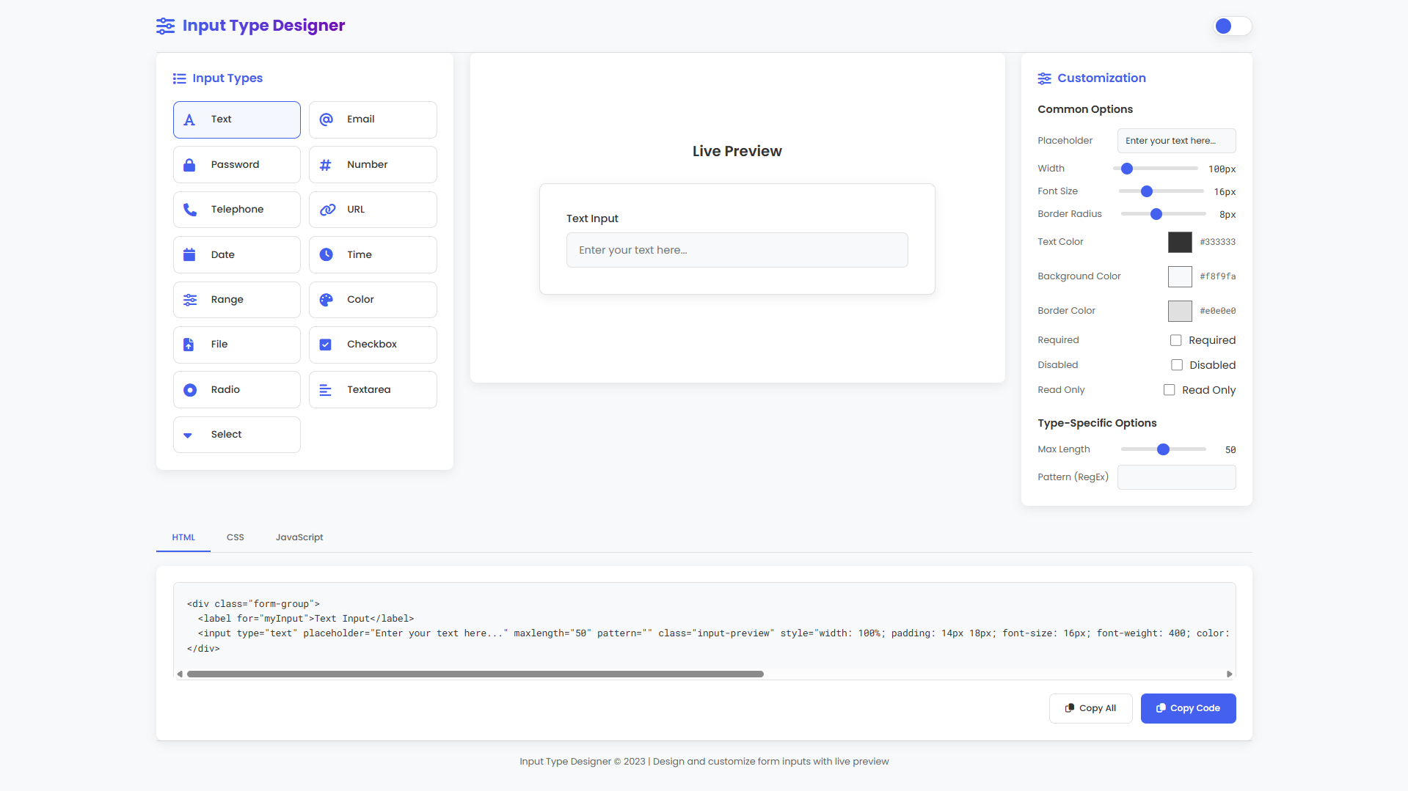Viewport: 1408px width, 791px height.
Task: Choose the Password lock icon
Action: (189, 165)
